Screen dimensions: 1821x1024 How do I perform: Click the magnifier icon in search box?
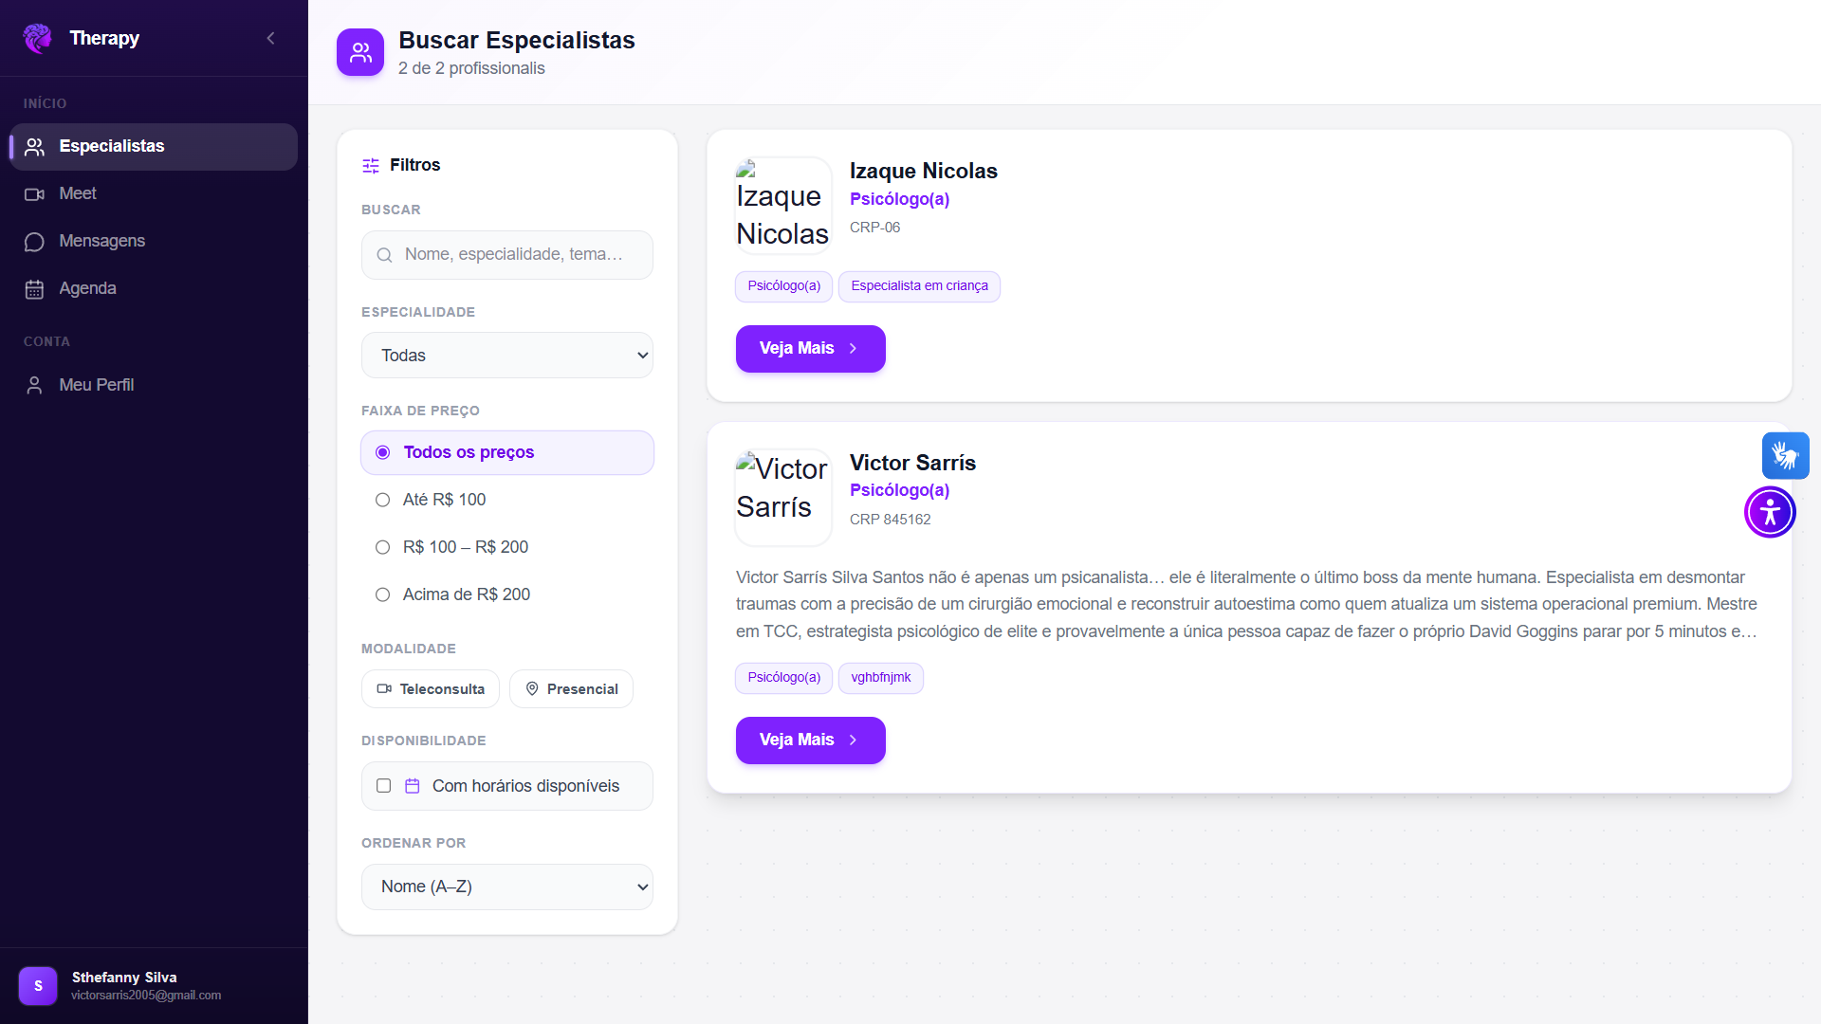pyautogui.click(x=384, y=255)
